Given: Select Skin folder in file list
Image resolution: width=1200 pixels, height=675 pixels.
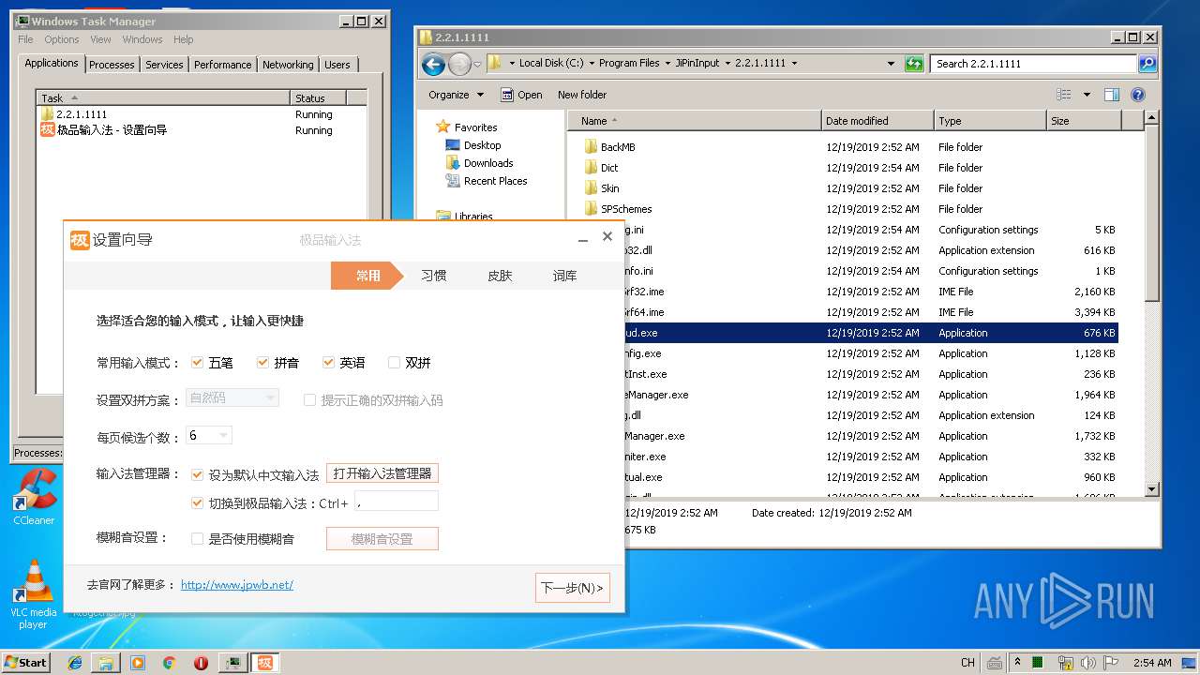Looking at the screenshot, I should click(x=609, y=188).
